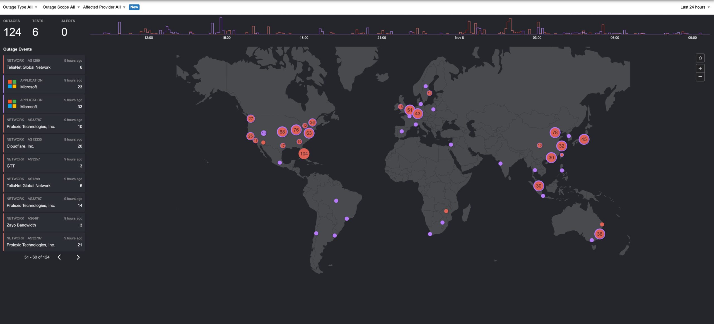Viewport: 714px width, 324px height.
Task: Reset map with the home icon
Action: pos(700,58)
